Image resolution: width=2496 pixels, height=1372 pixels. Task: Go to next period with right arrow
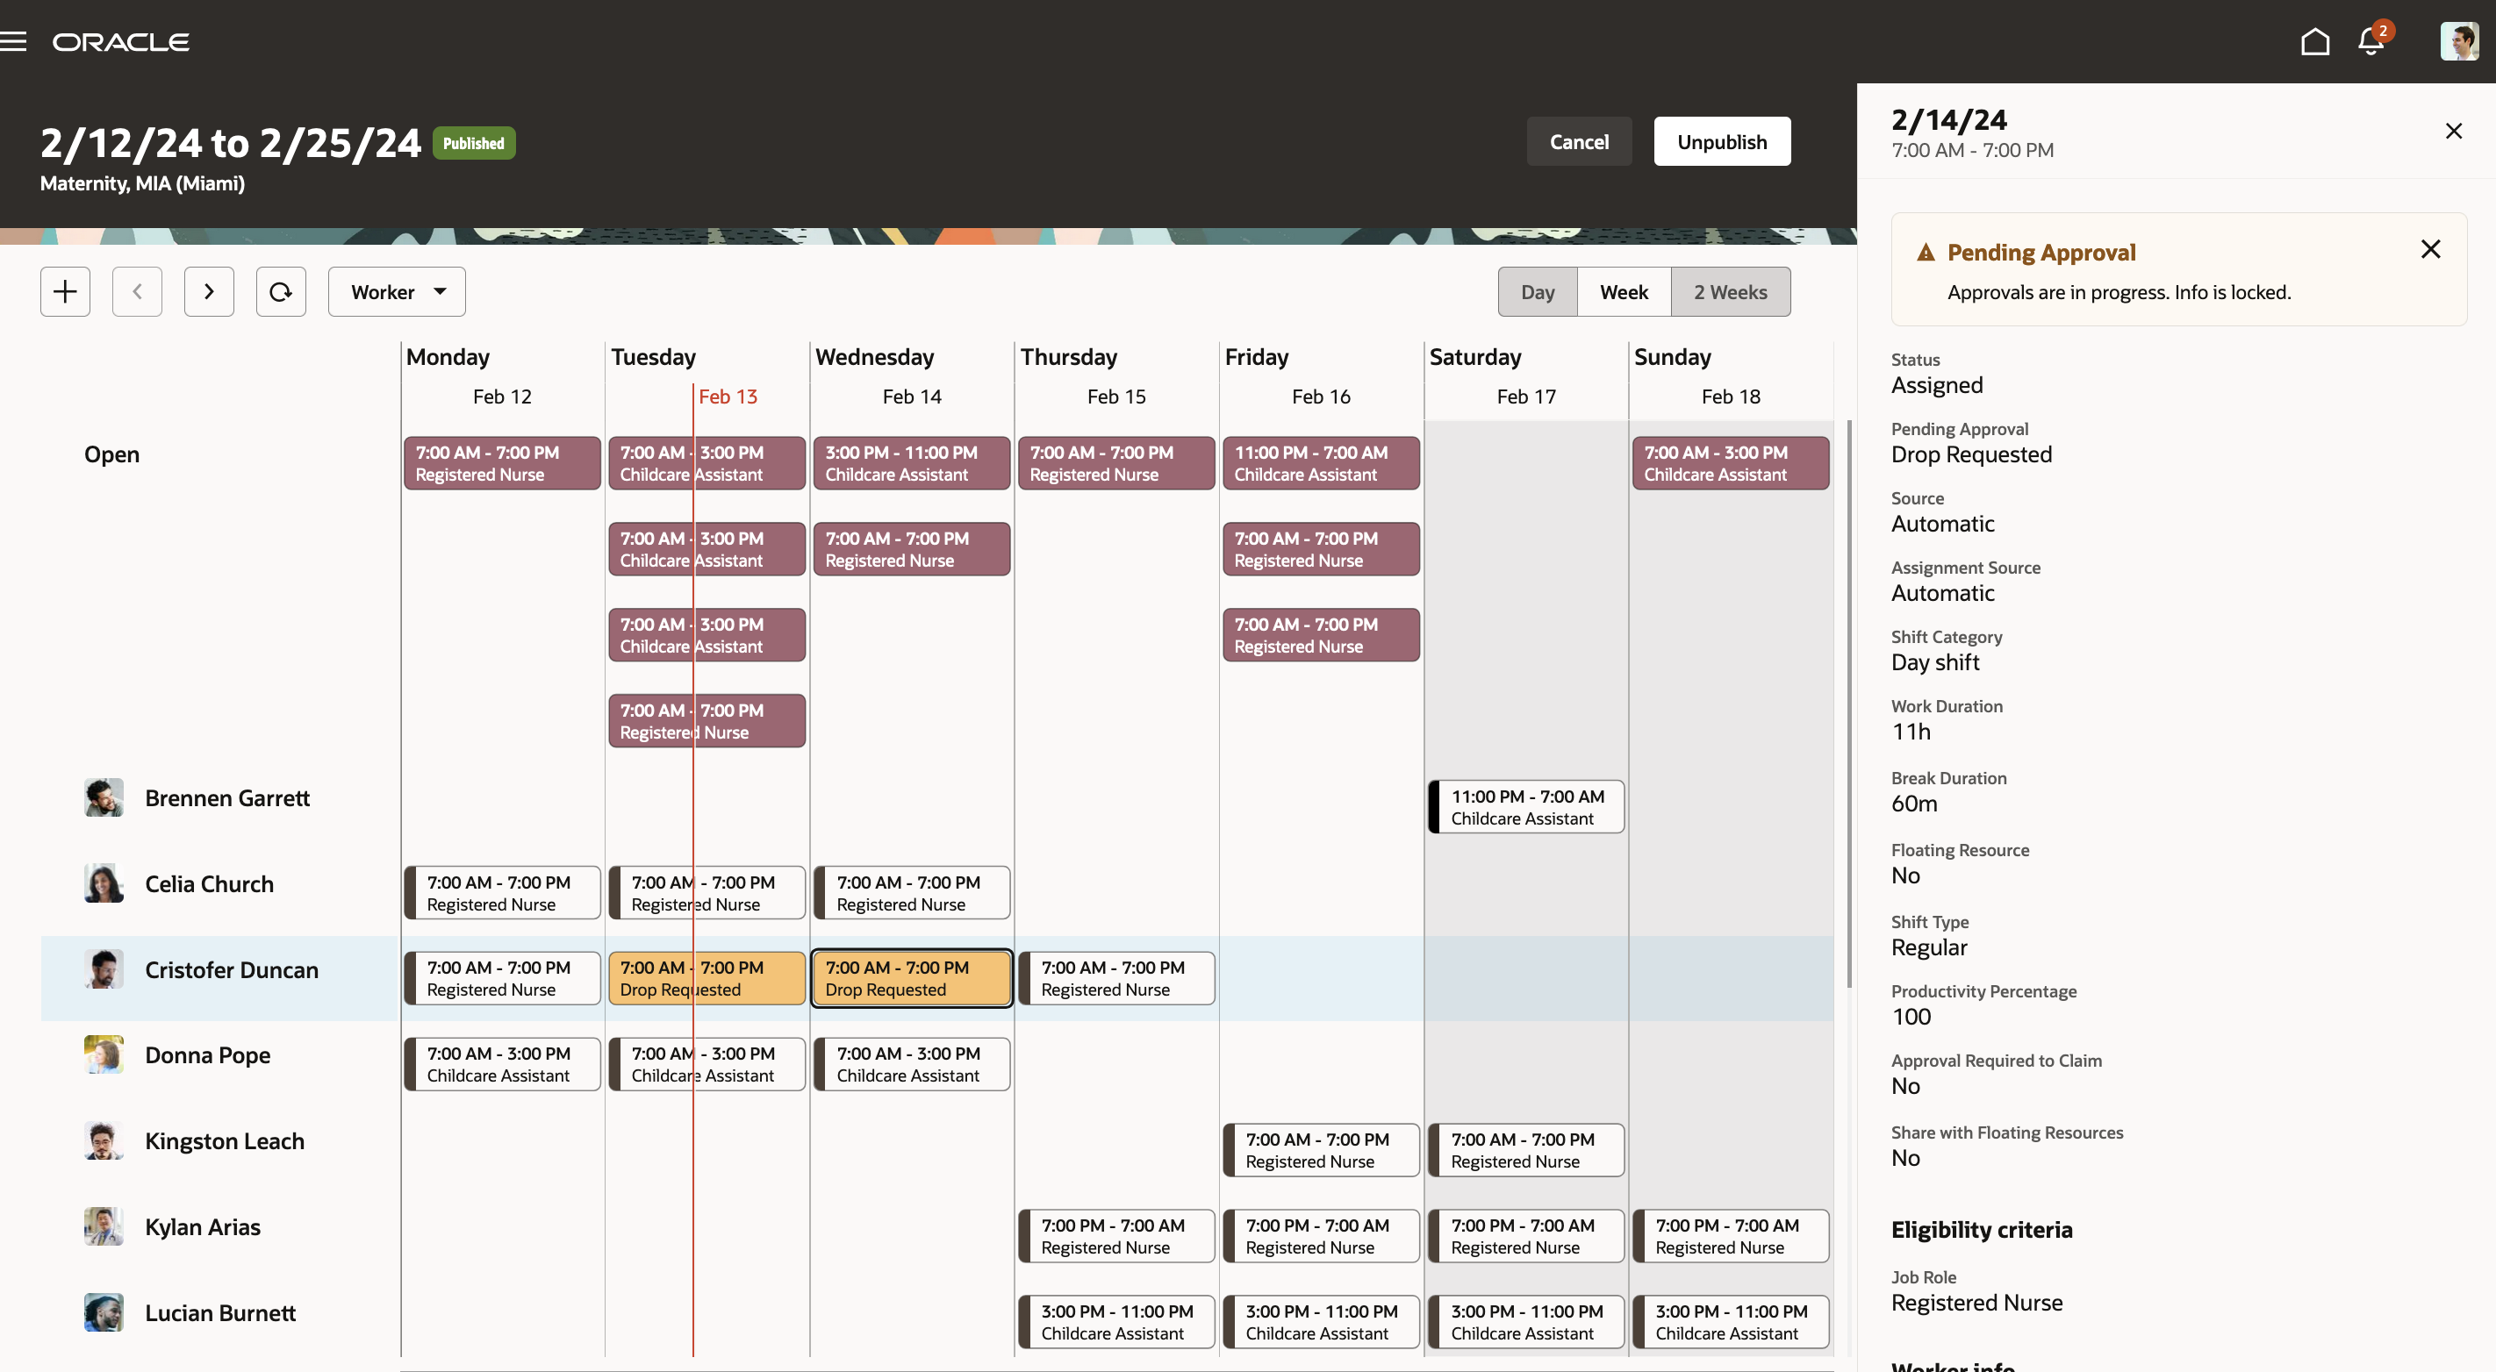coord(208,291)
